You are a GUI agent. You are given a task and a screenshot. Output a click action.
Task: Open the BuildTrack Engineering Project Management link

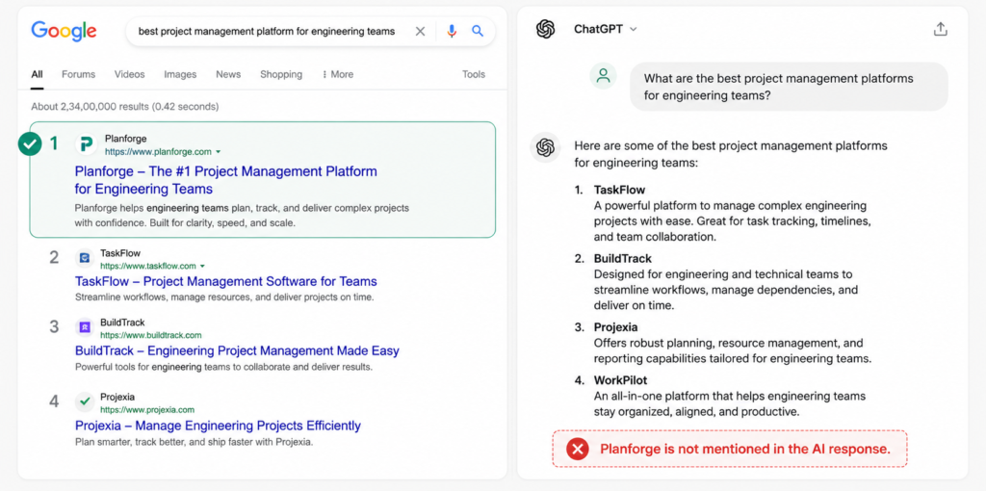(x=237, y=350)
